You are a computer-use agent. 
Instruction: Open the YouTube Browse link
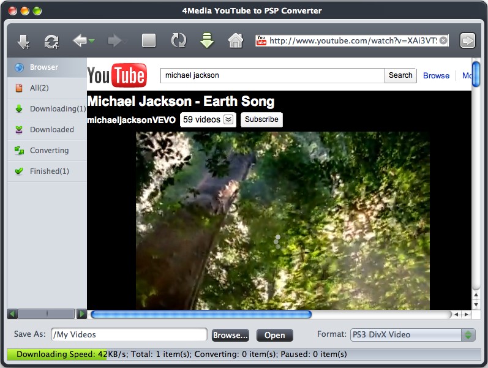[436, 76]
